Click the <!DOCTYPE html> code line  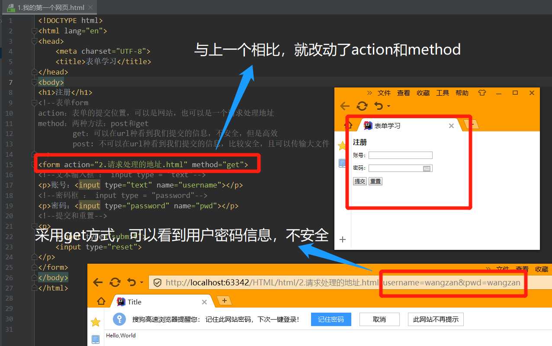tap(71, 20)
